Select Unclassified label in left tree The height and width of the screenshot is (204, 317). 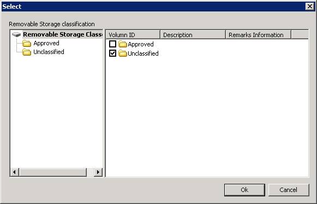click(x=49, y=52)
